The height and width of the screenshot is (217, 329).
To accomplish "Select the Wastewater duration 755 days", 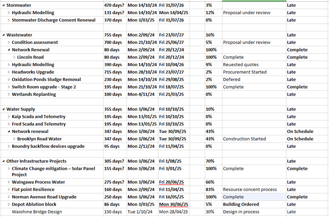I will coord(113,35).
